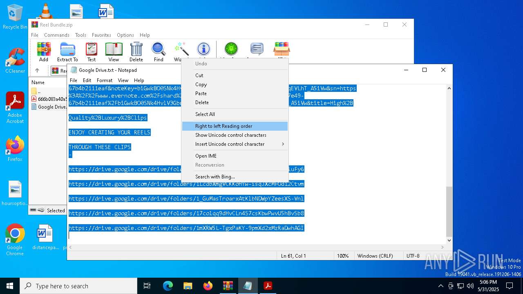Choose Search with Bing

235,177
